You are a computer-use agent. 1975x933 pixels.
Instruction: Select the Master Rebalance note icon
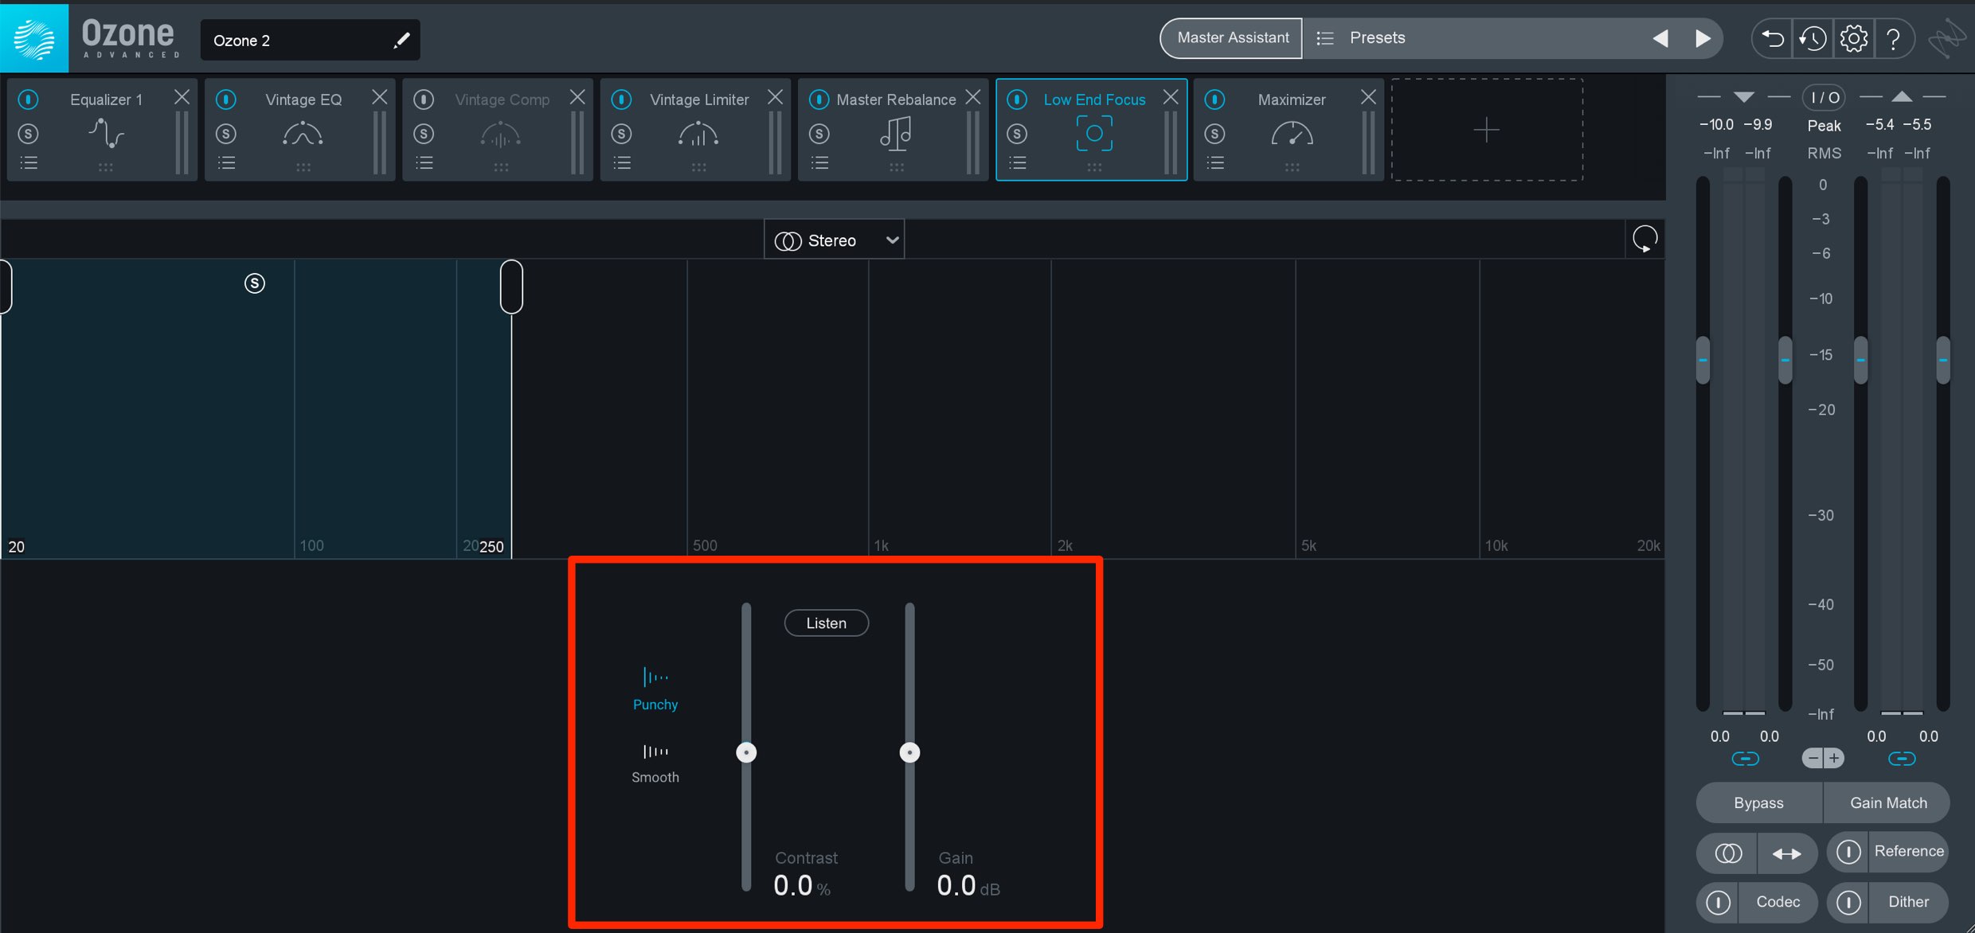point(896,134)
